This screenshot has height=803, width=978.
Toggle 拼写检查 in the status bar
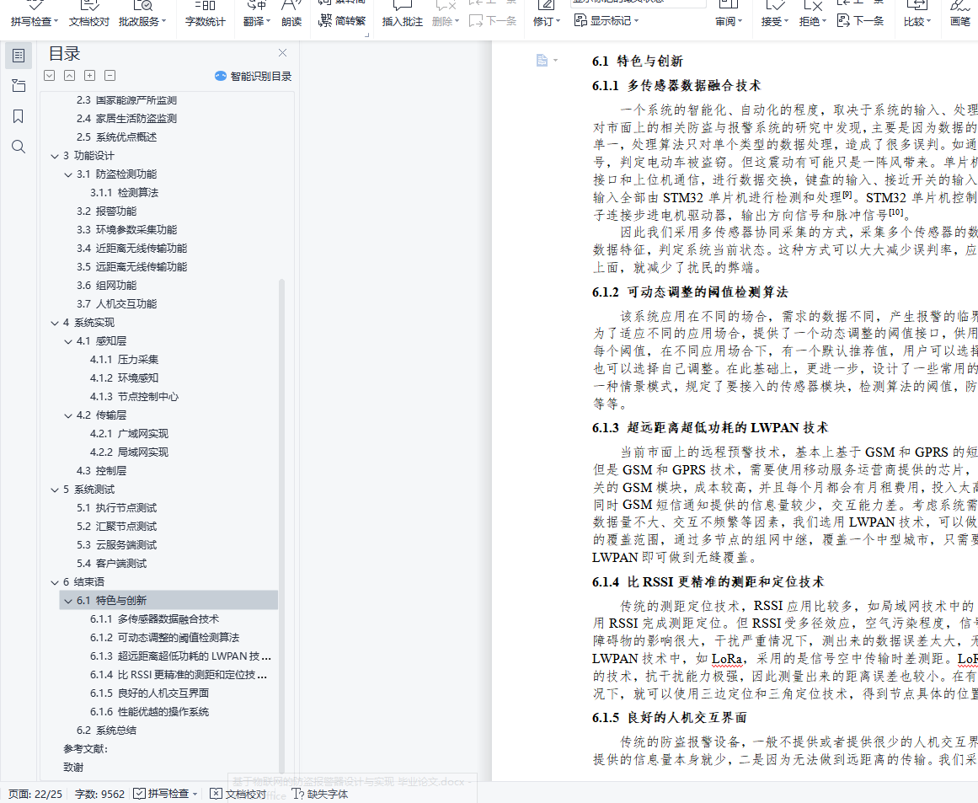(165, 794)
